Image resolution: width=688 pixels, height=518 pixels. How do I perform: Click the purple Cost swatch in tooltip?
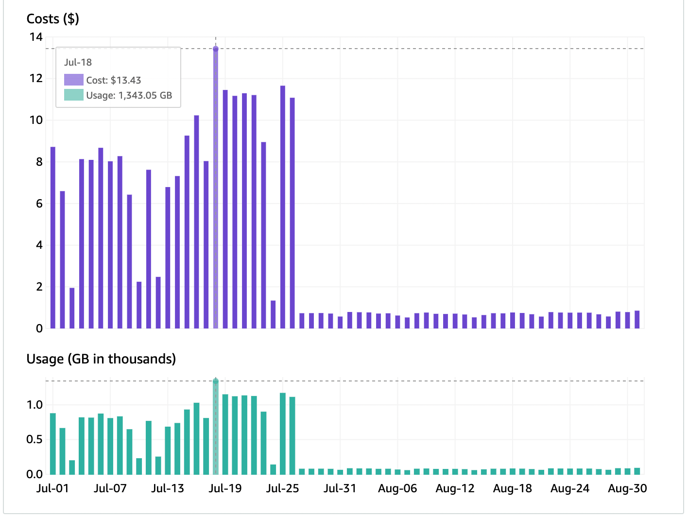tap(73, 80)
